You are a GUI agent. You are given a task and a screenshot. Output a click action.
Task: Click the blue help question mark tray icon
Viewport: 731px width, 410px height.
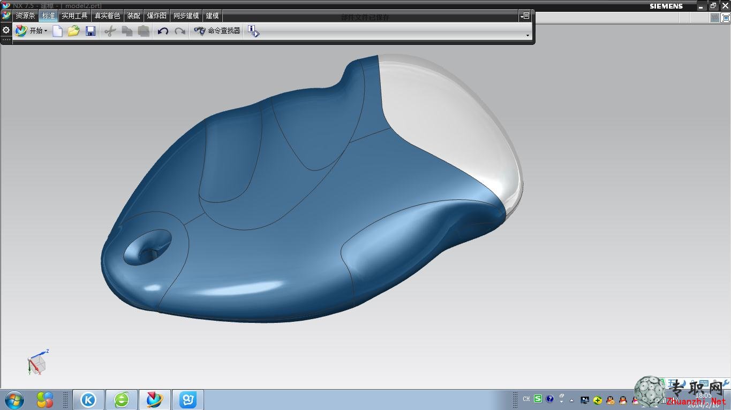click(x=549, y=399)
